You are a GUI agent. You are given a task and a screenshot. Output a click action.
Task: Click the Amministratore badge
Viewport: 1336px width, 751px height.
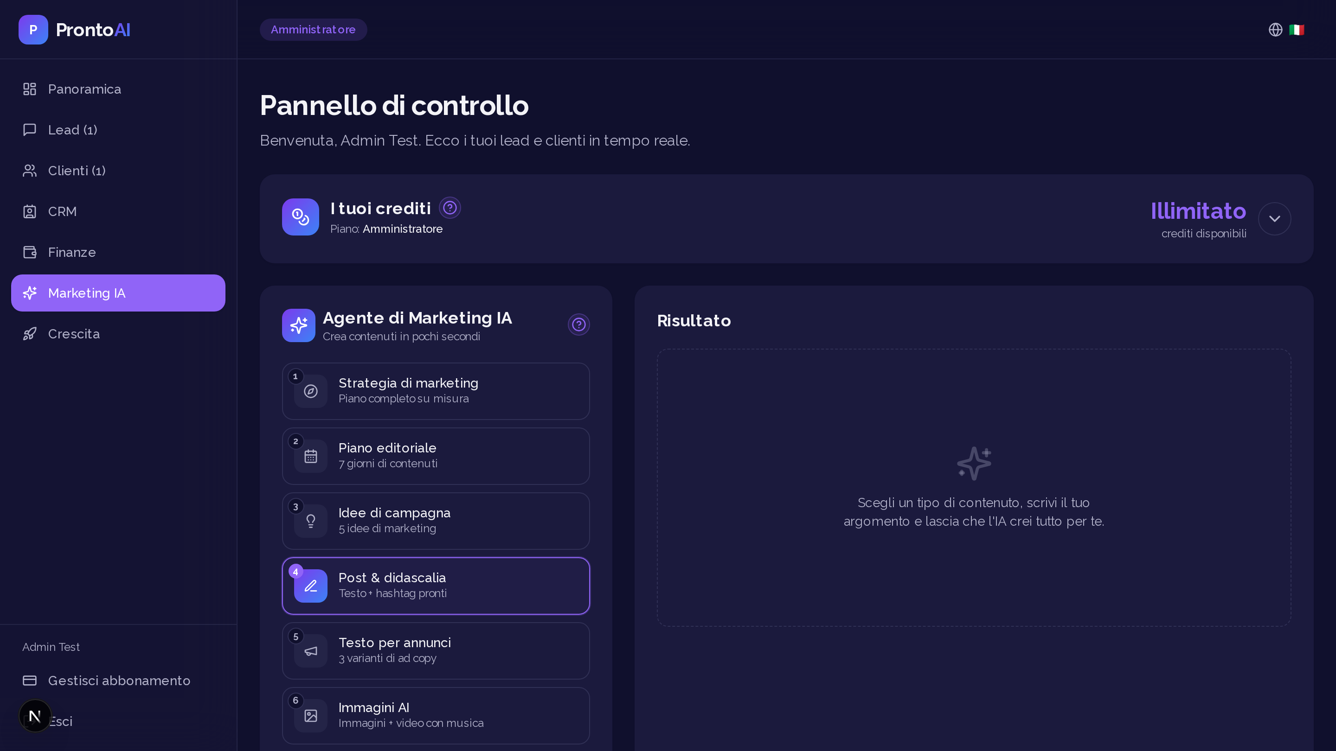coord(313,30)
